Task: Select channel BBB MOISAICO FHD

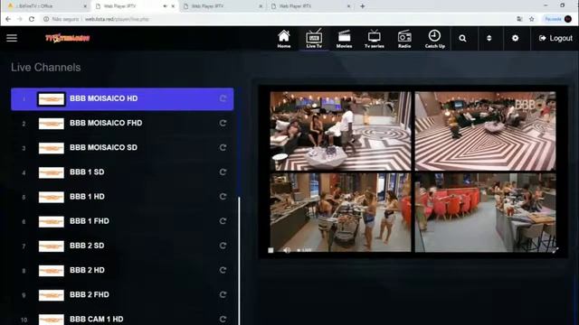Action: pyautogui.click(x=122, y=123)
